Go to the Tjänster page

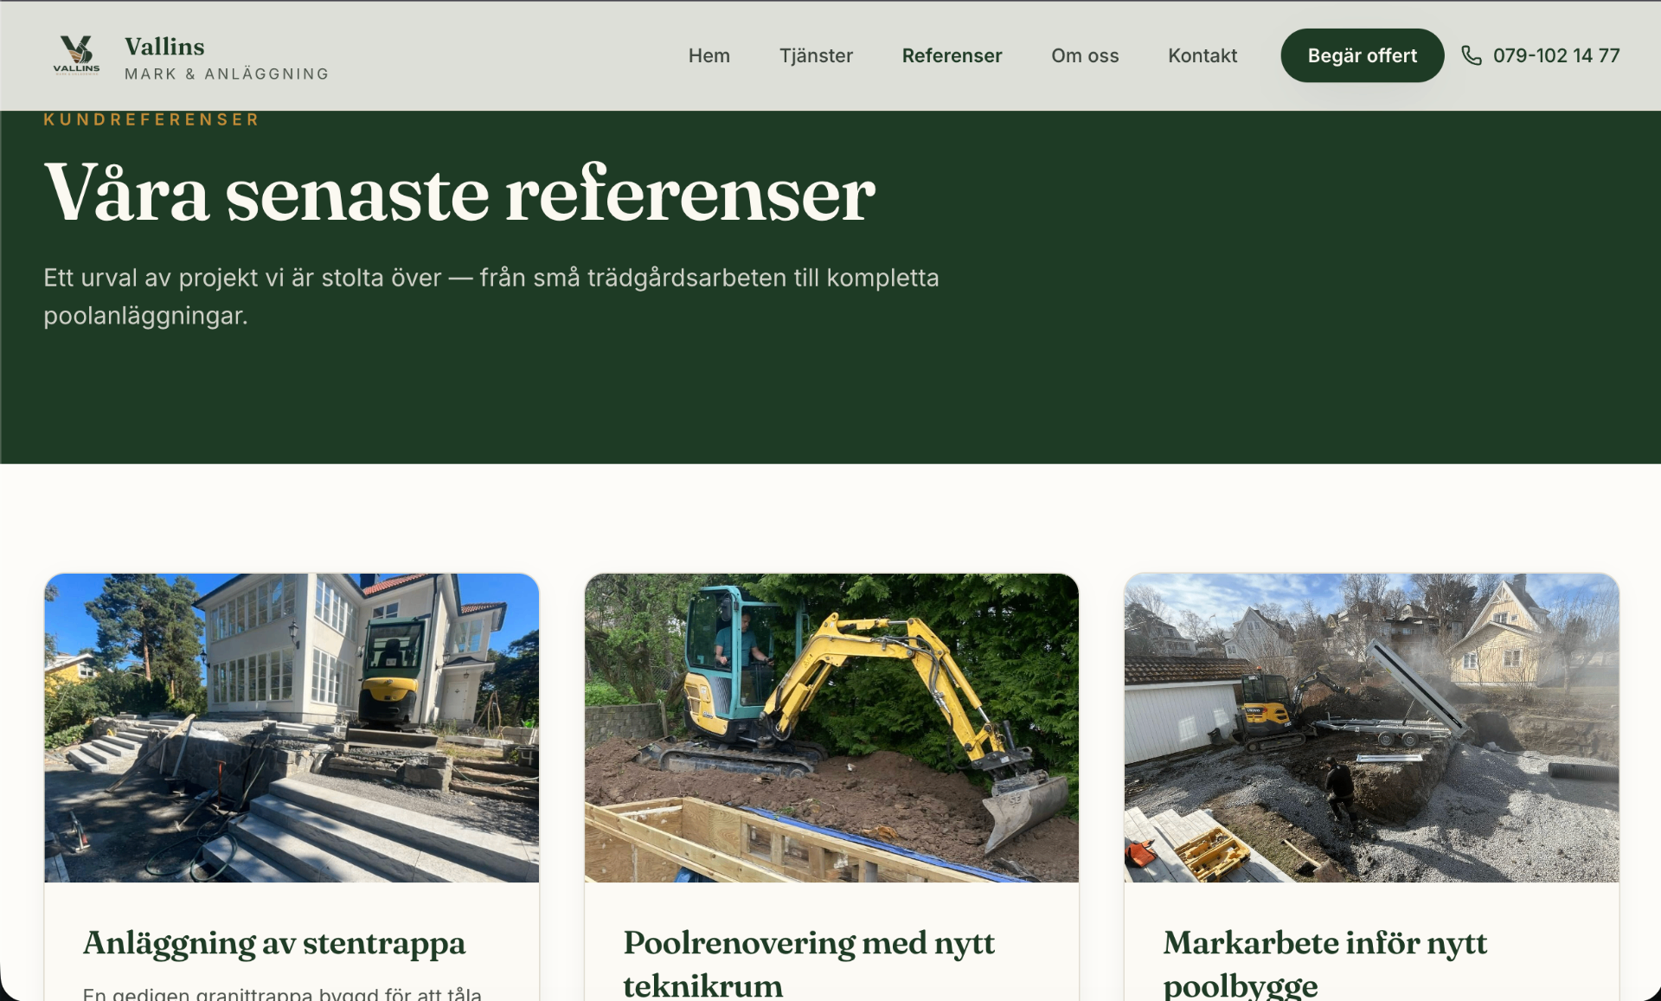816,55
